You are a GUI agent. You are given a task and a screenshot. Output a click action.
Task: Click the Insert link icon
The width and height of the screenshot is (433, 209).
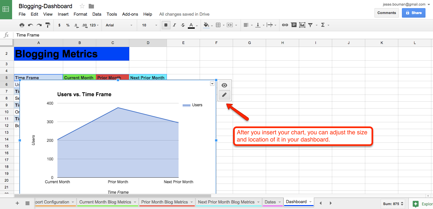tap(285, 25)
